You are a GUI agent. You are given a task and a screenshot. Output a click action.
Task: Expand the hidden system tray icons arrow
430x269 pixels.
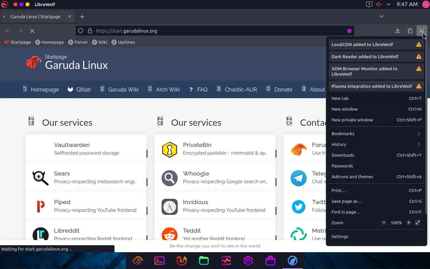coord(389,4)
